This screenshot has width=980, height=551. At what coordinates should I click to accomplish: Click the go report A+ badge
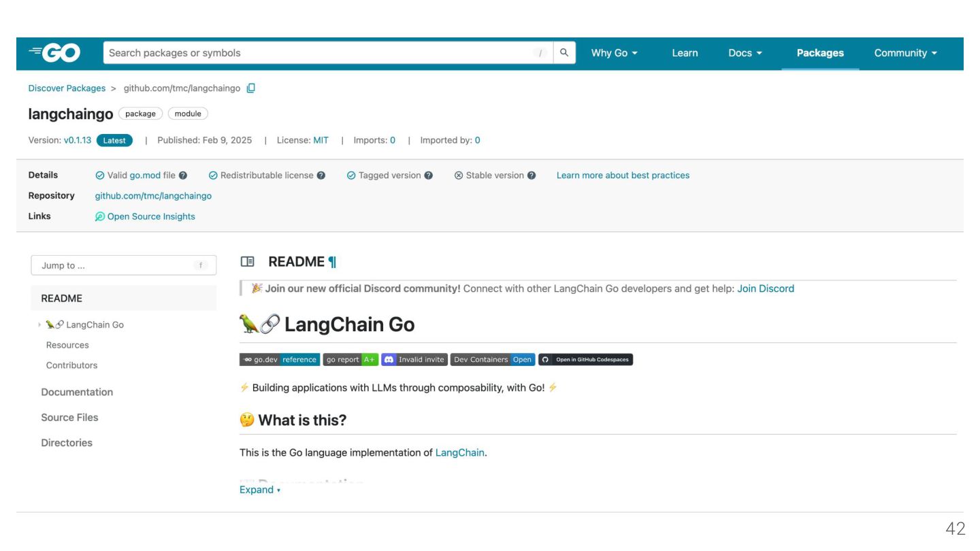tap(350, 360)
